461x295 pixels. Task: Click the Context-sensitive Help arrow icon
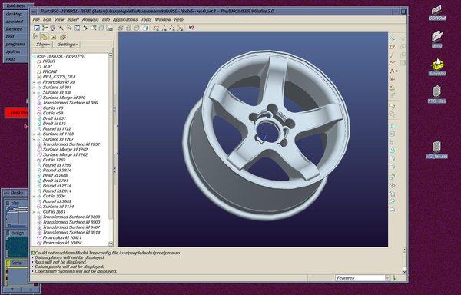[191, 28]
